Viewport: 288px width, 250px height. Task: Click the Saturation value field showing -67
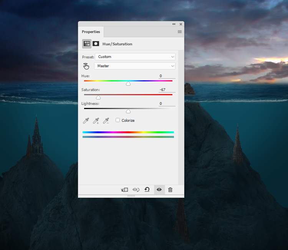(x=167, y=89)
